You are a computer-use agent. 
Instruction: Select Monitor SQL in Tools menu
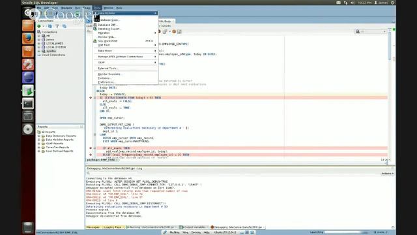[125, 37]
